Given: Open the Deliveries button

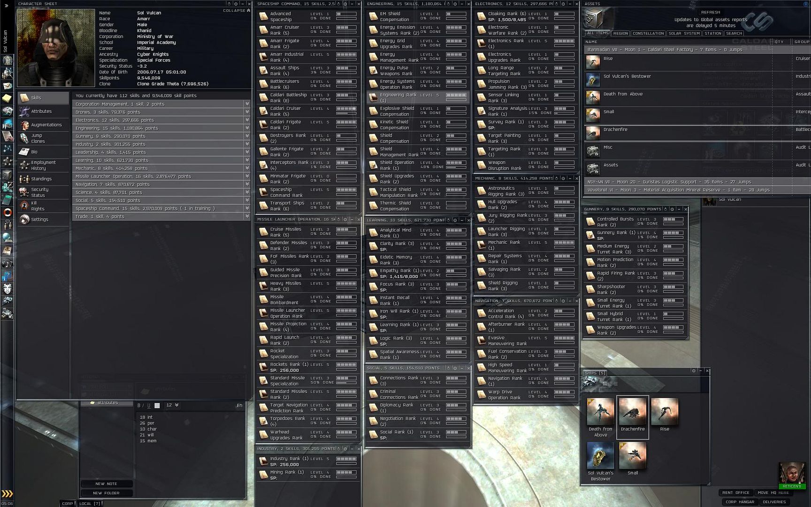Looking at the screenshot, I should click(774, 502).
